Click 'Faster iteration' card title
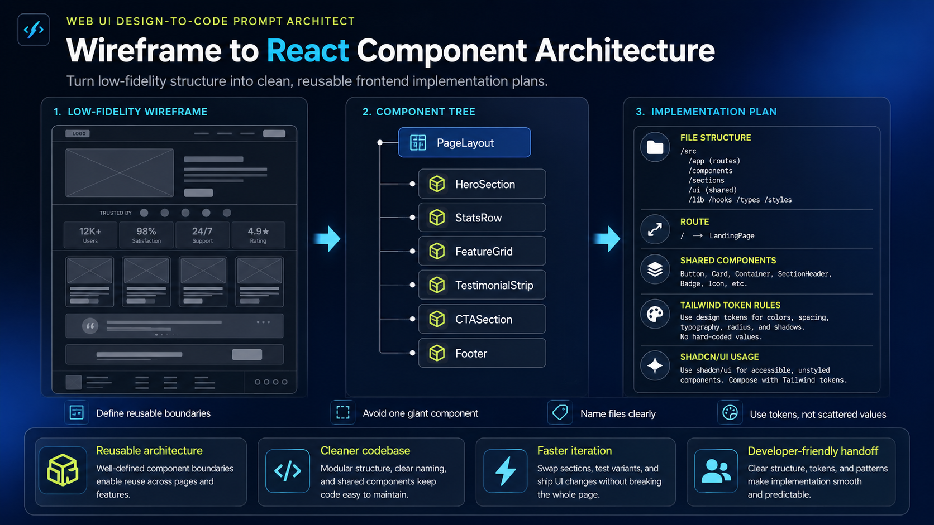Image resolution: width=934 pixels, height=525 pixels. tap(574, 451)
